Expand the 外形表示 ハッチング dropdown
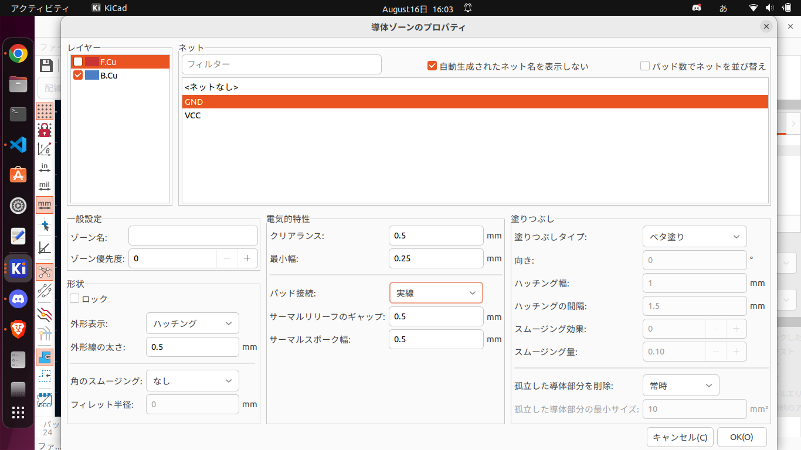 click(x=192, y=323)
